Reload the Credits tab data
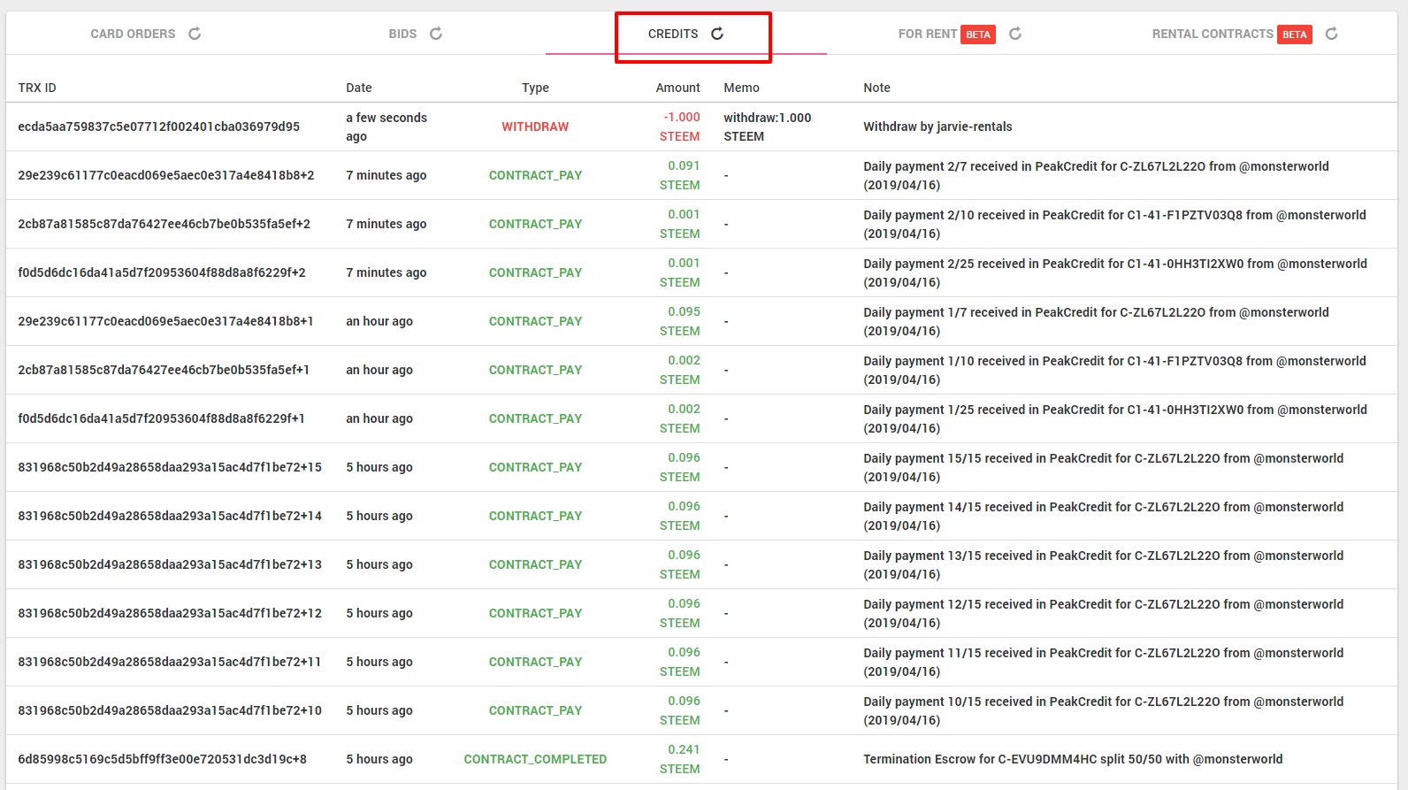Viewport: 1408px width, 790px height. 717,34
